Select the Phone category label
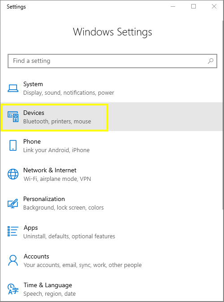 coord(32,141)
